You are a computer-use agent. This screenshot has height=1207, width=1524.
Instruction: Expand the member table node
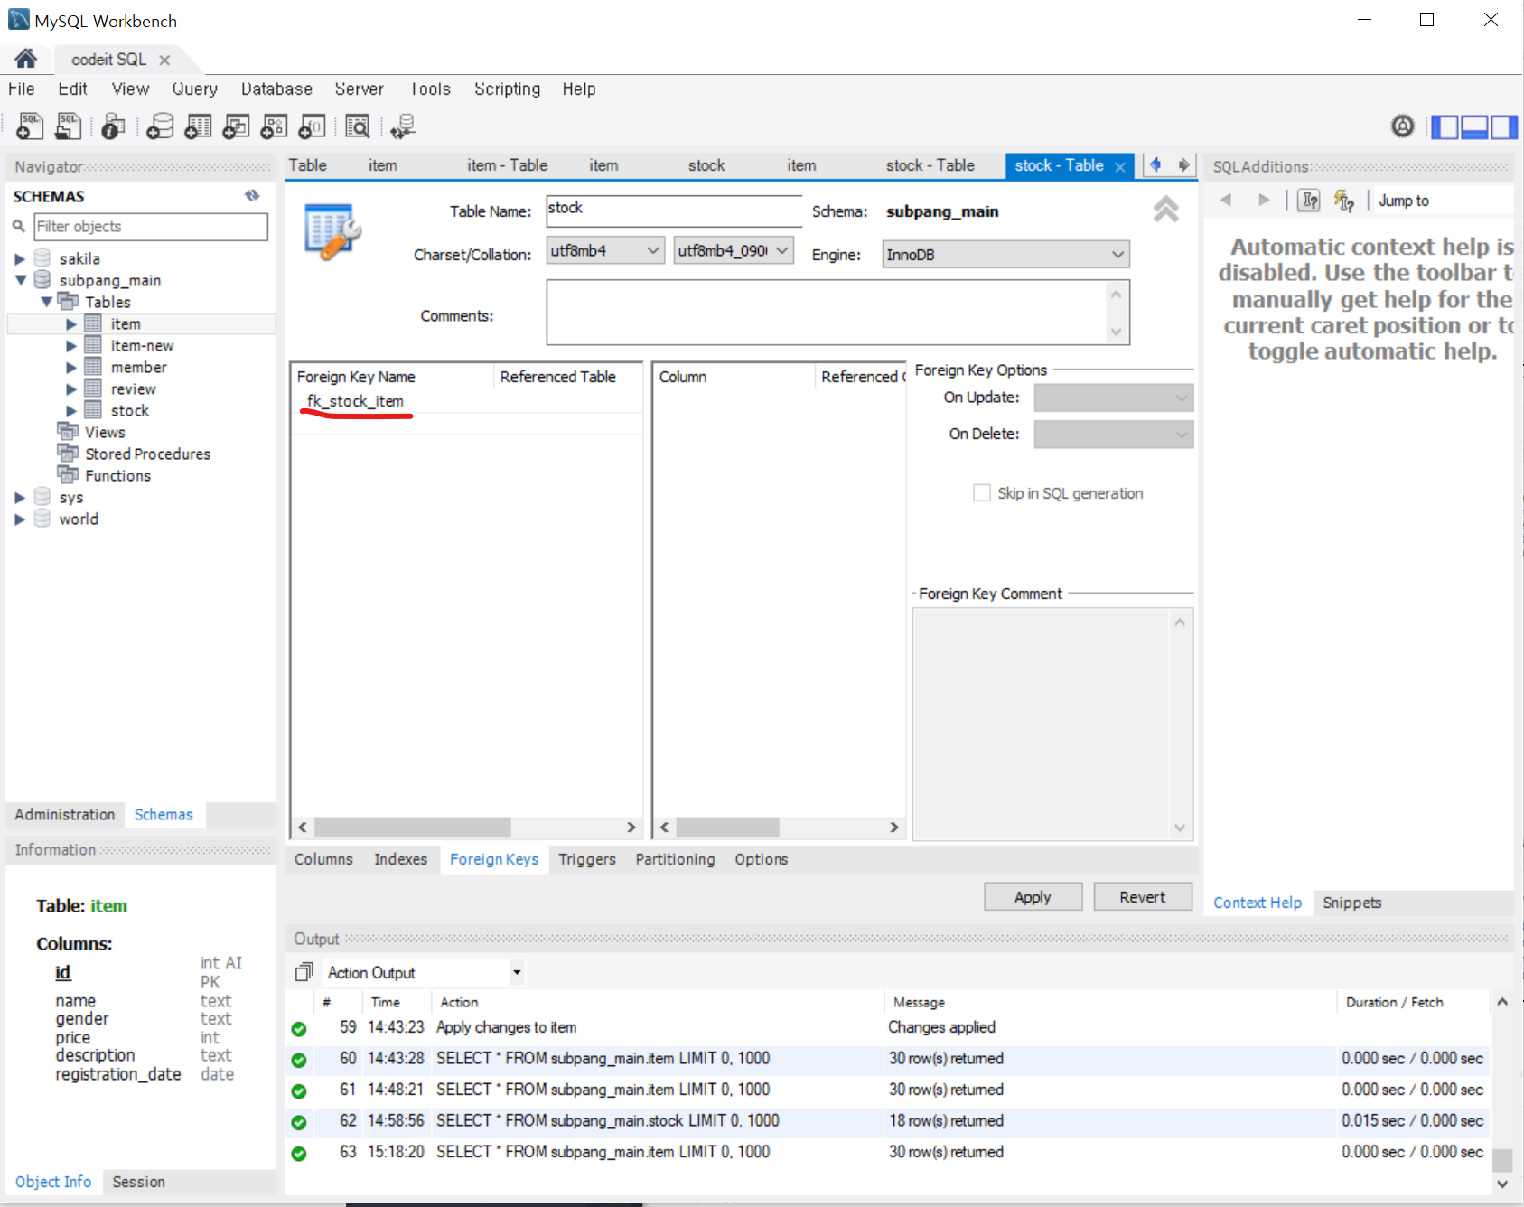tap(71, 368)
